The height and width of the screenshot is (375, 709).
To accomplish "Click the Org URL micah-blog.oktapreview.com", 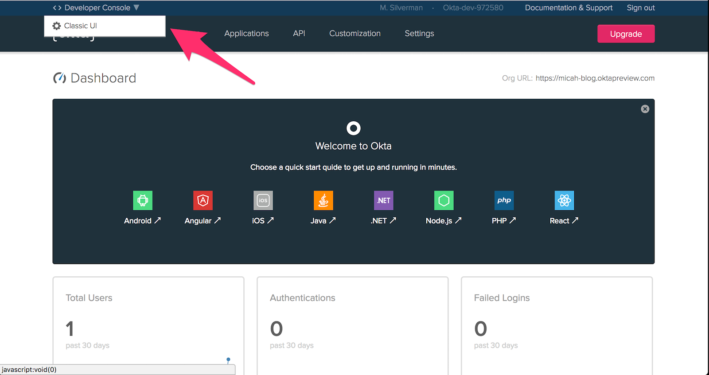I will coord(595,78).
